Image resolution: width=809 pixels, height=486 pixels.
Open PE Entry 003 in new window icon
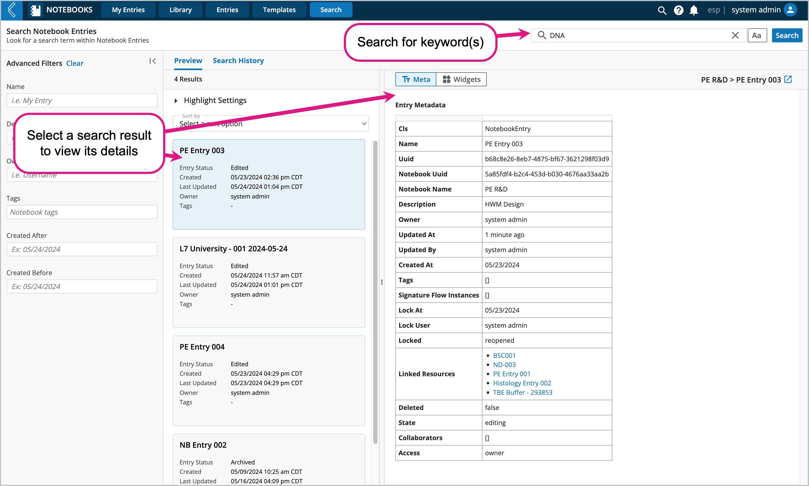pyautogui.click(x=788, y=79)
